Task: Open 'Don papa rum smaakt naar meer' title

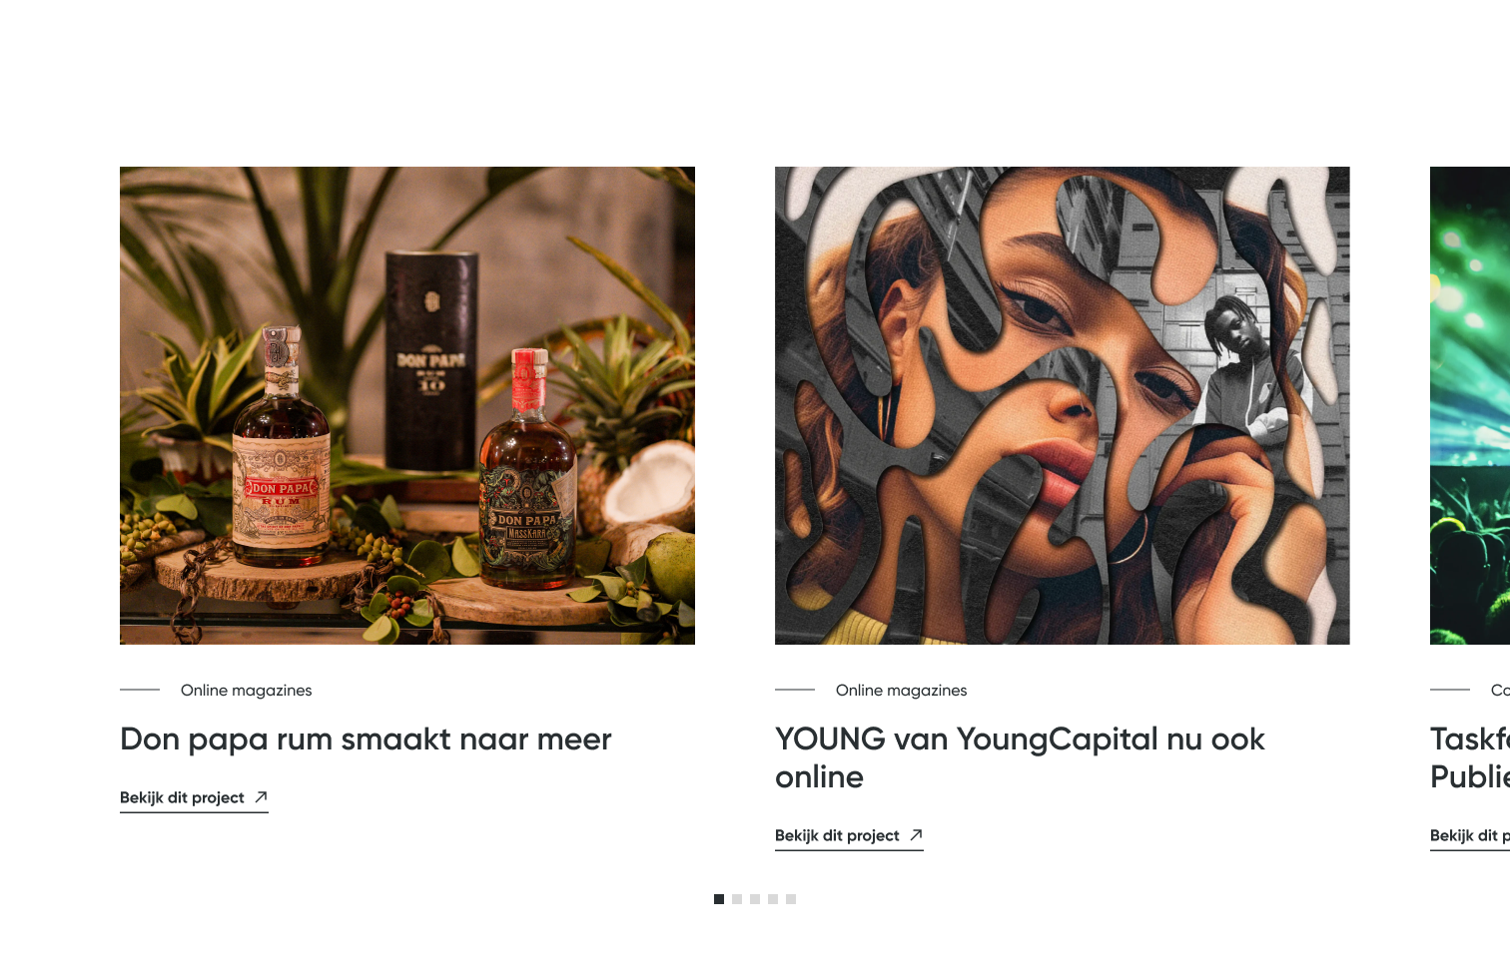Action: (x=366, y=739)
